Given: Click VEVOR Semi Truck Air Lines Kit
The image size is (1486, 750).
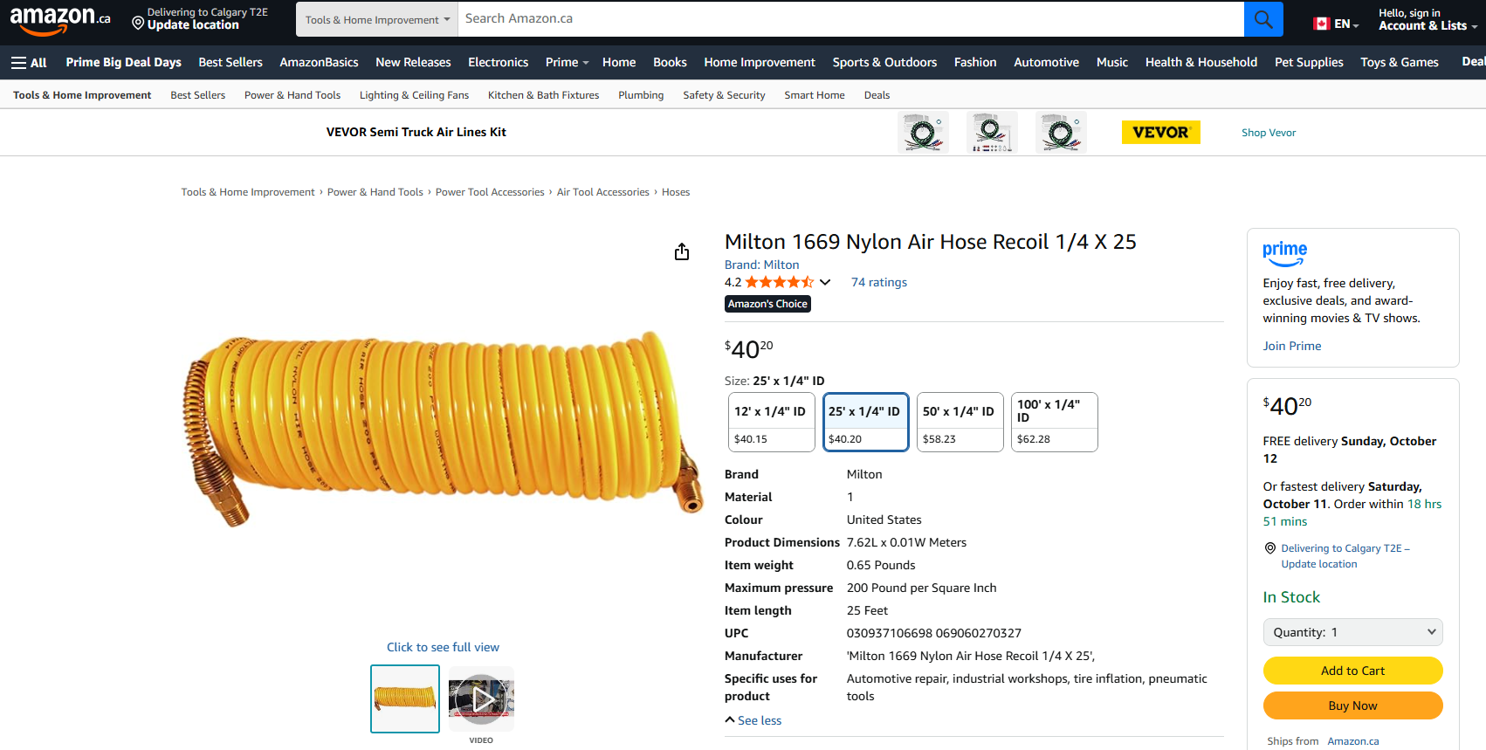Looking at the screenshot, I should tap(416, 132).
